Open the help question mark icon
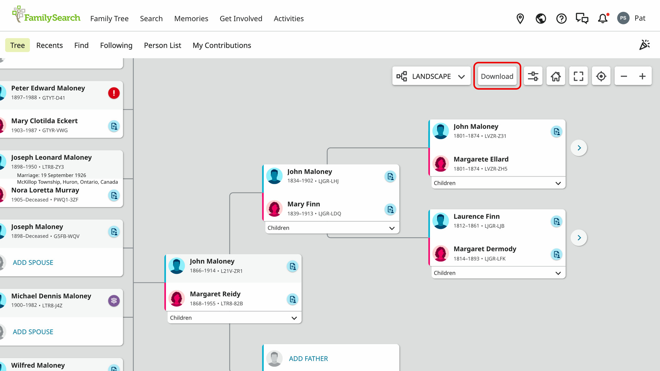The image size is (660, 371). coord(561,19)
